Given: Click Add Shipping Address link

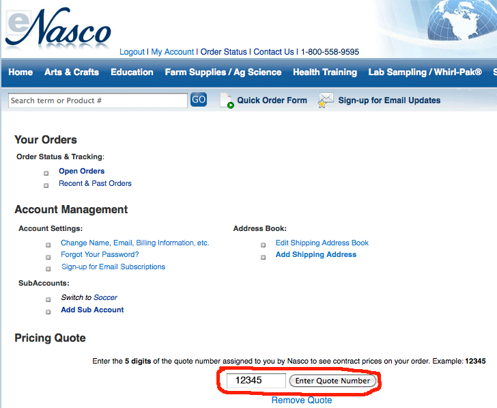Looking at the screenshot, I should (316, 255).
